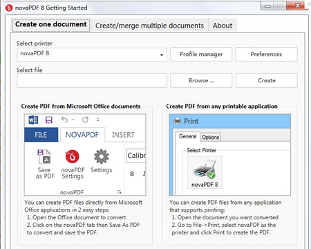Click the Create button

tap(267, 81)
